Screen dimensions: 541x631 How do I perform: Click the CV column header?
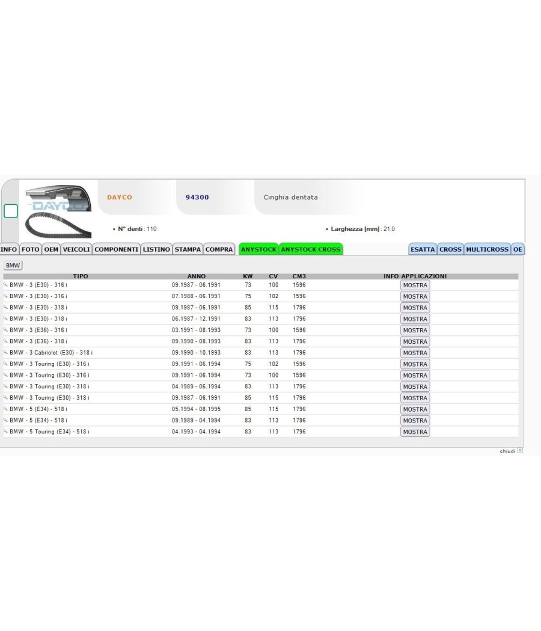click(x=274, y=276)
